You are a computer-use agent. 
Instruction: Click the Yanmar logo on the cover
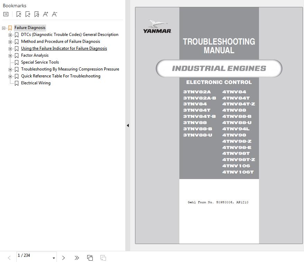(x=157, y=27)
